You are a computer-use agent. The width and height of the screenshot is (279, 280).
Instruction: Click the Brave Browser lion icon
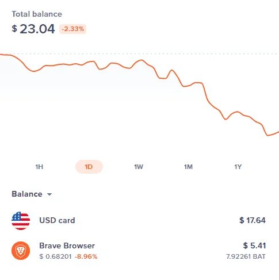(21, 251)
